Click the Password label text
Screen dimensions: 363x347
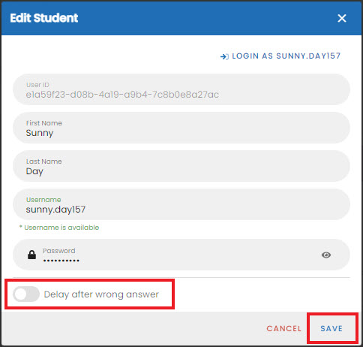click(59, 251)
